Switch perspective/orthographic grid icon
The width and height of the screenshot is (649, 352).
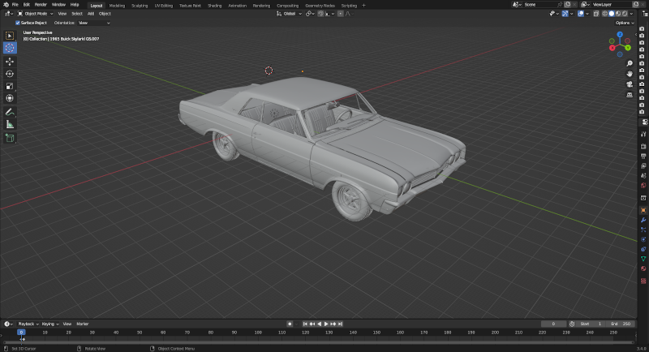tap(630, 95)
